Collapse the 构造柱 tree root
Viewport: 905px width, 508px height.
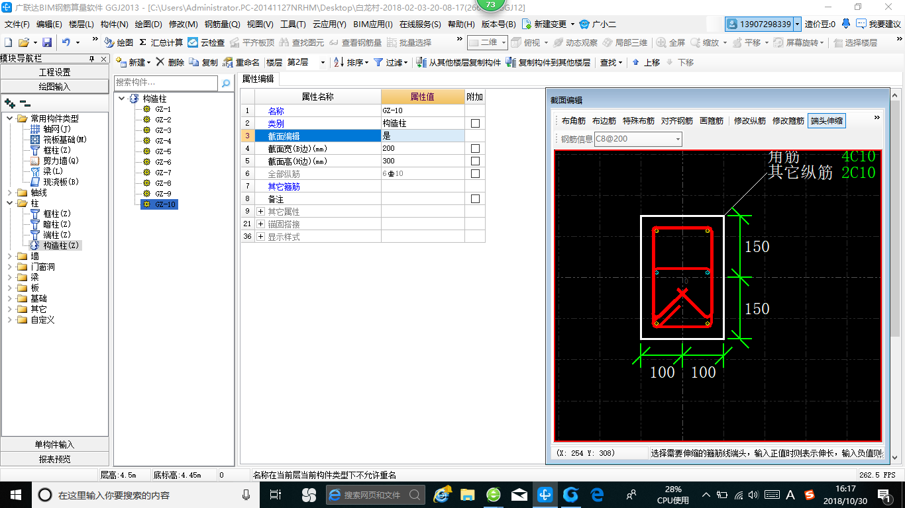pyautogui.click(x=121, y=99)
